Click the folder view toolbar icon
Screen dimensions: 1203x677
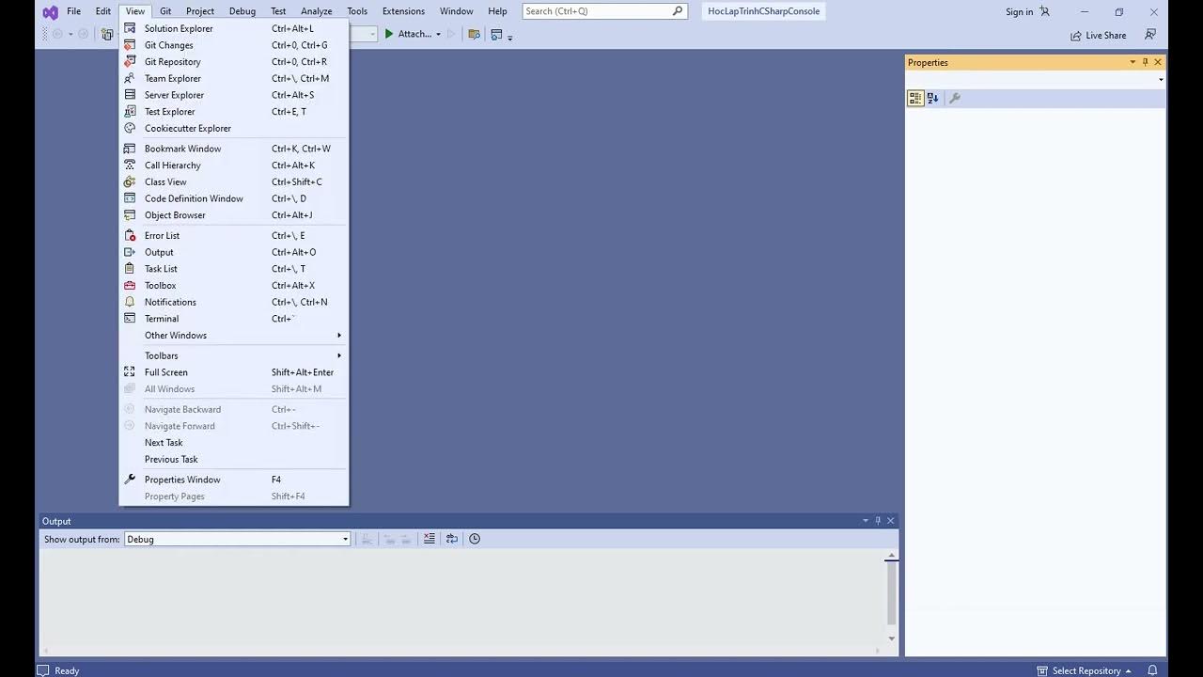pyautogui.click(x=474, y=34)
